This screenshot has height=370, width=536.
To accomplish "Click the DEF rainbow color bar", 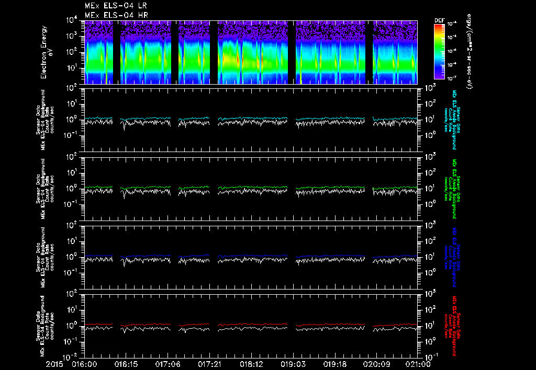I will [439, 52].
